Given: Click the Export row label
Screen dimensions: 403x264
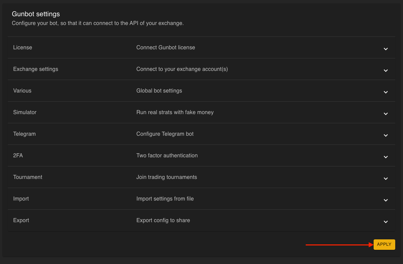Looking at the screenshot, I should tap(21, 220).
